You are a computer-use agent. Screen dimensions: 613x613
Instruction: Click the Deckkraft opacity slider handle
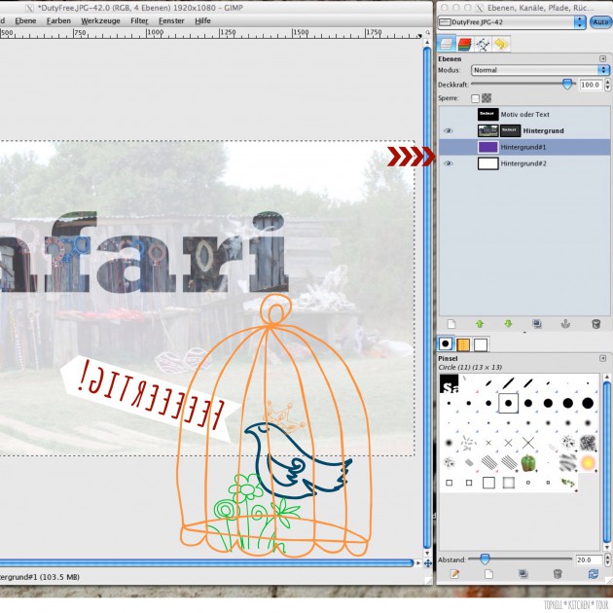[x=567, y=84]
